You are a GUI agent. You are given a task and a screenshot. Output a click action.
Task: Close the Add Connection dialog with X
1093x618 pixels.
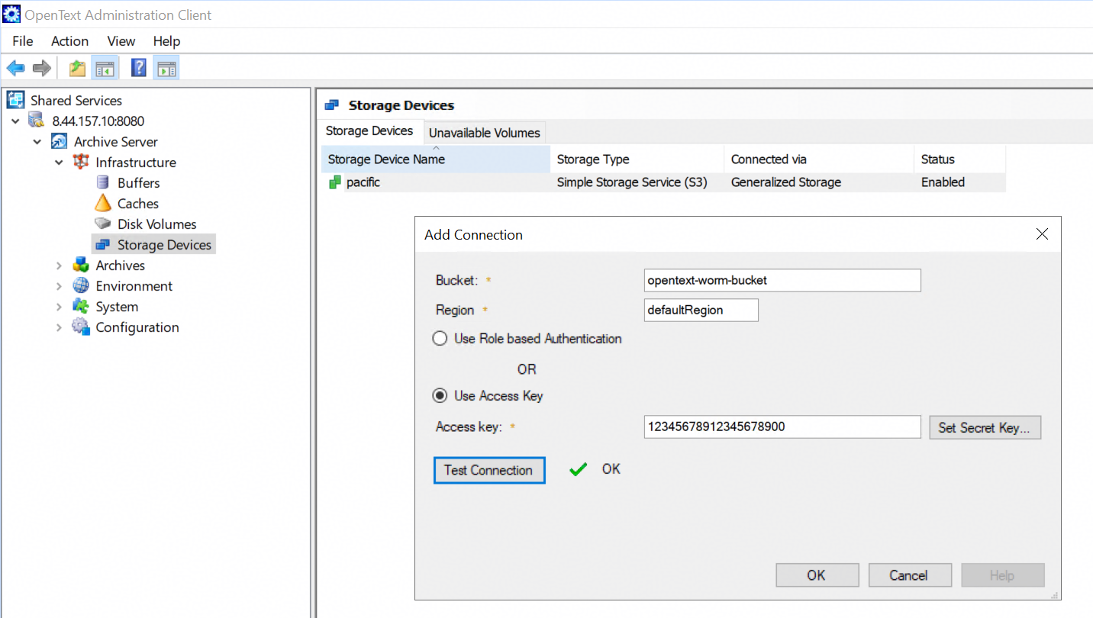(x=1042, y=234)
